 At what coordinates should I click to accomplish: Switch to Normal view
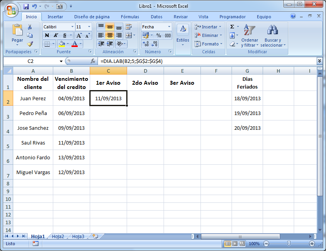(x=228, y=244)
